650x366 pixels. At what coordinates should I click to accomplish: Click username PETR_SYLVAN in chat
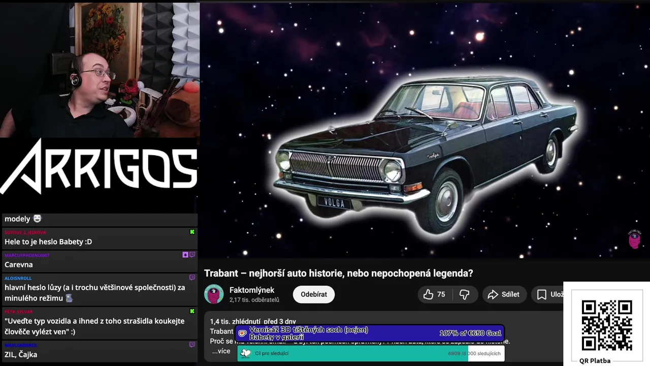click(18, 312)
